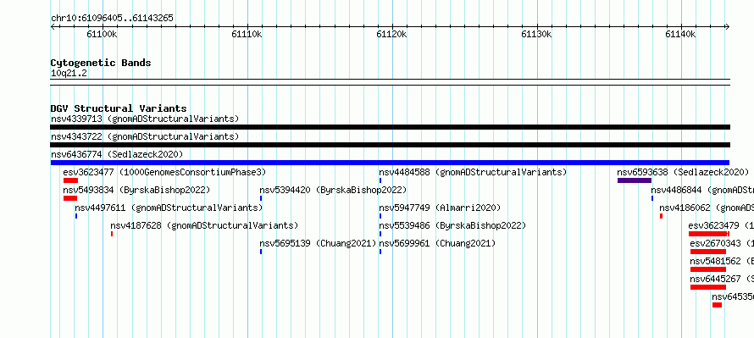
Task: Click the 61100k ruler position label
Action: click(102, 34)
